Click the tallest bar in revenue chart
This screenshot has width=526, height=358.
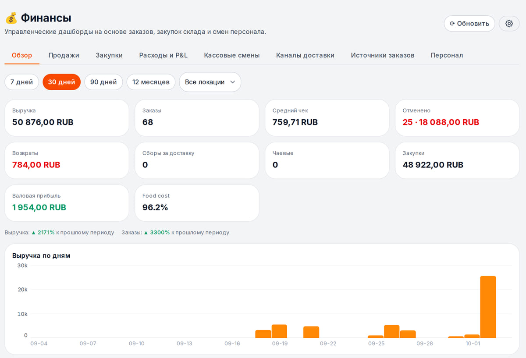pyautogui.click(x=488, y=307)
